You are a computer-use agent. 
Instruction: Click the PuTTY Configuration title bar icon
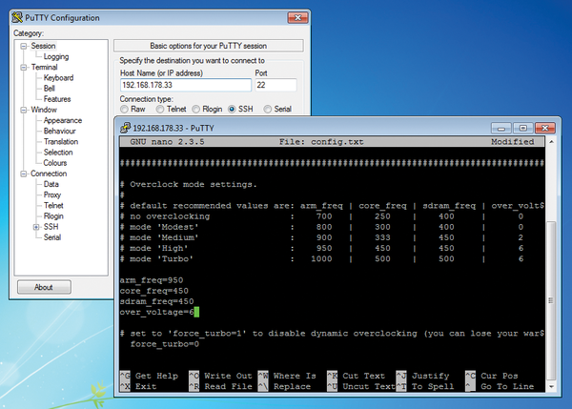pos(17,17)
